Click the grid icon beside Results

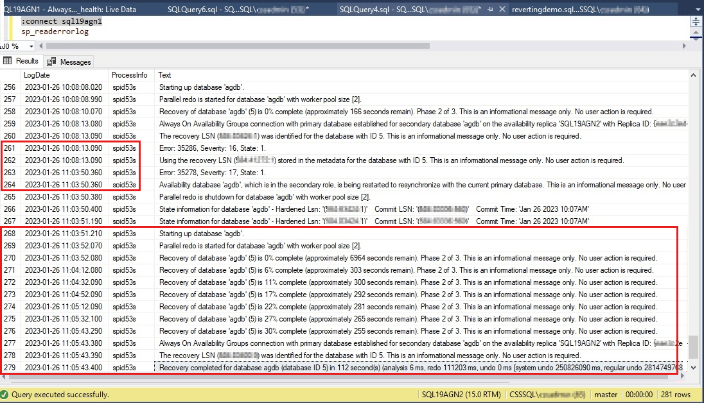[x=8, y=61]
